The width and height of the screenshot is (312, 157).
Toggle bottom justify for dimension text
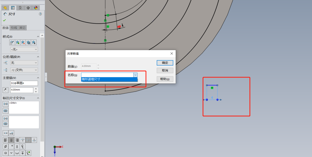tap(34, 140)
